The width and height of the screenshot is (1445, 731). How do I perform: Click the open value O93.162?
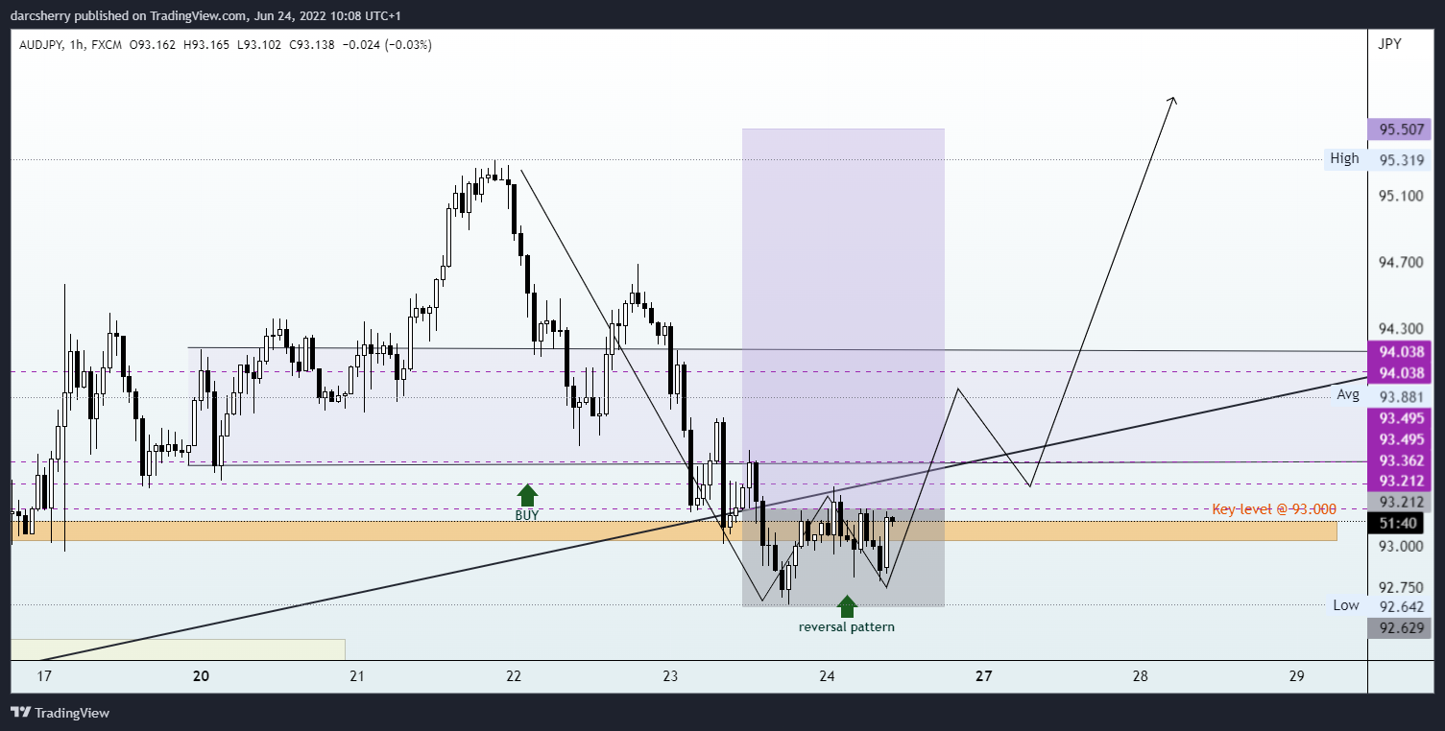(x=154, y=45)
